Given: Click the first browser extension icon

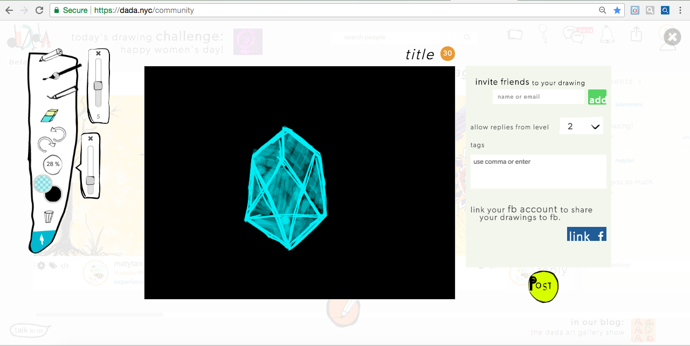Looking at the screenshot, I should (x=636, y=10).
